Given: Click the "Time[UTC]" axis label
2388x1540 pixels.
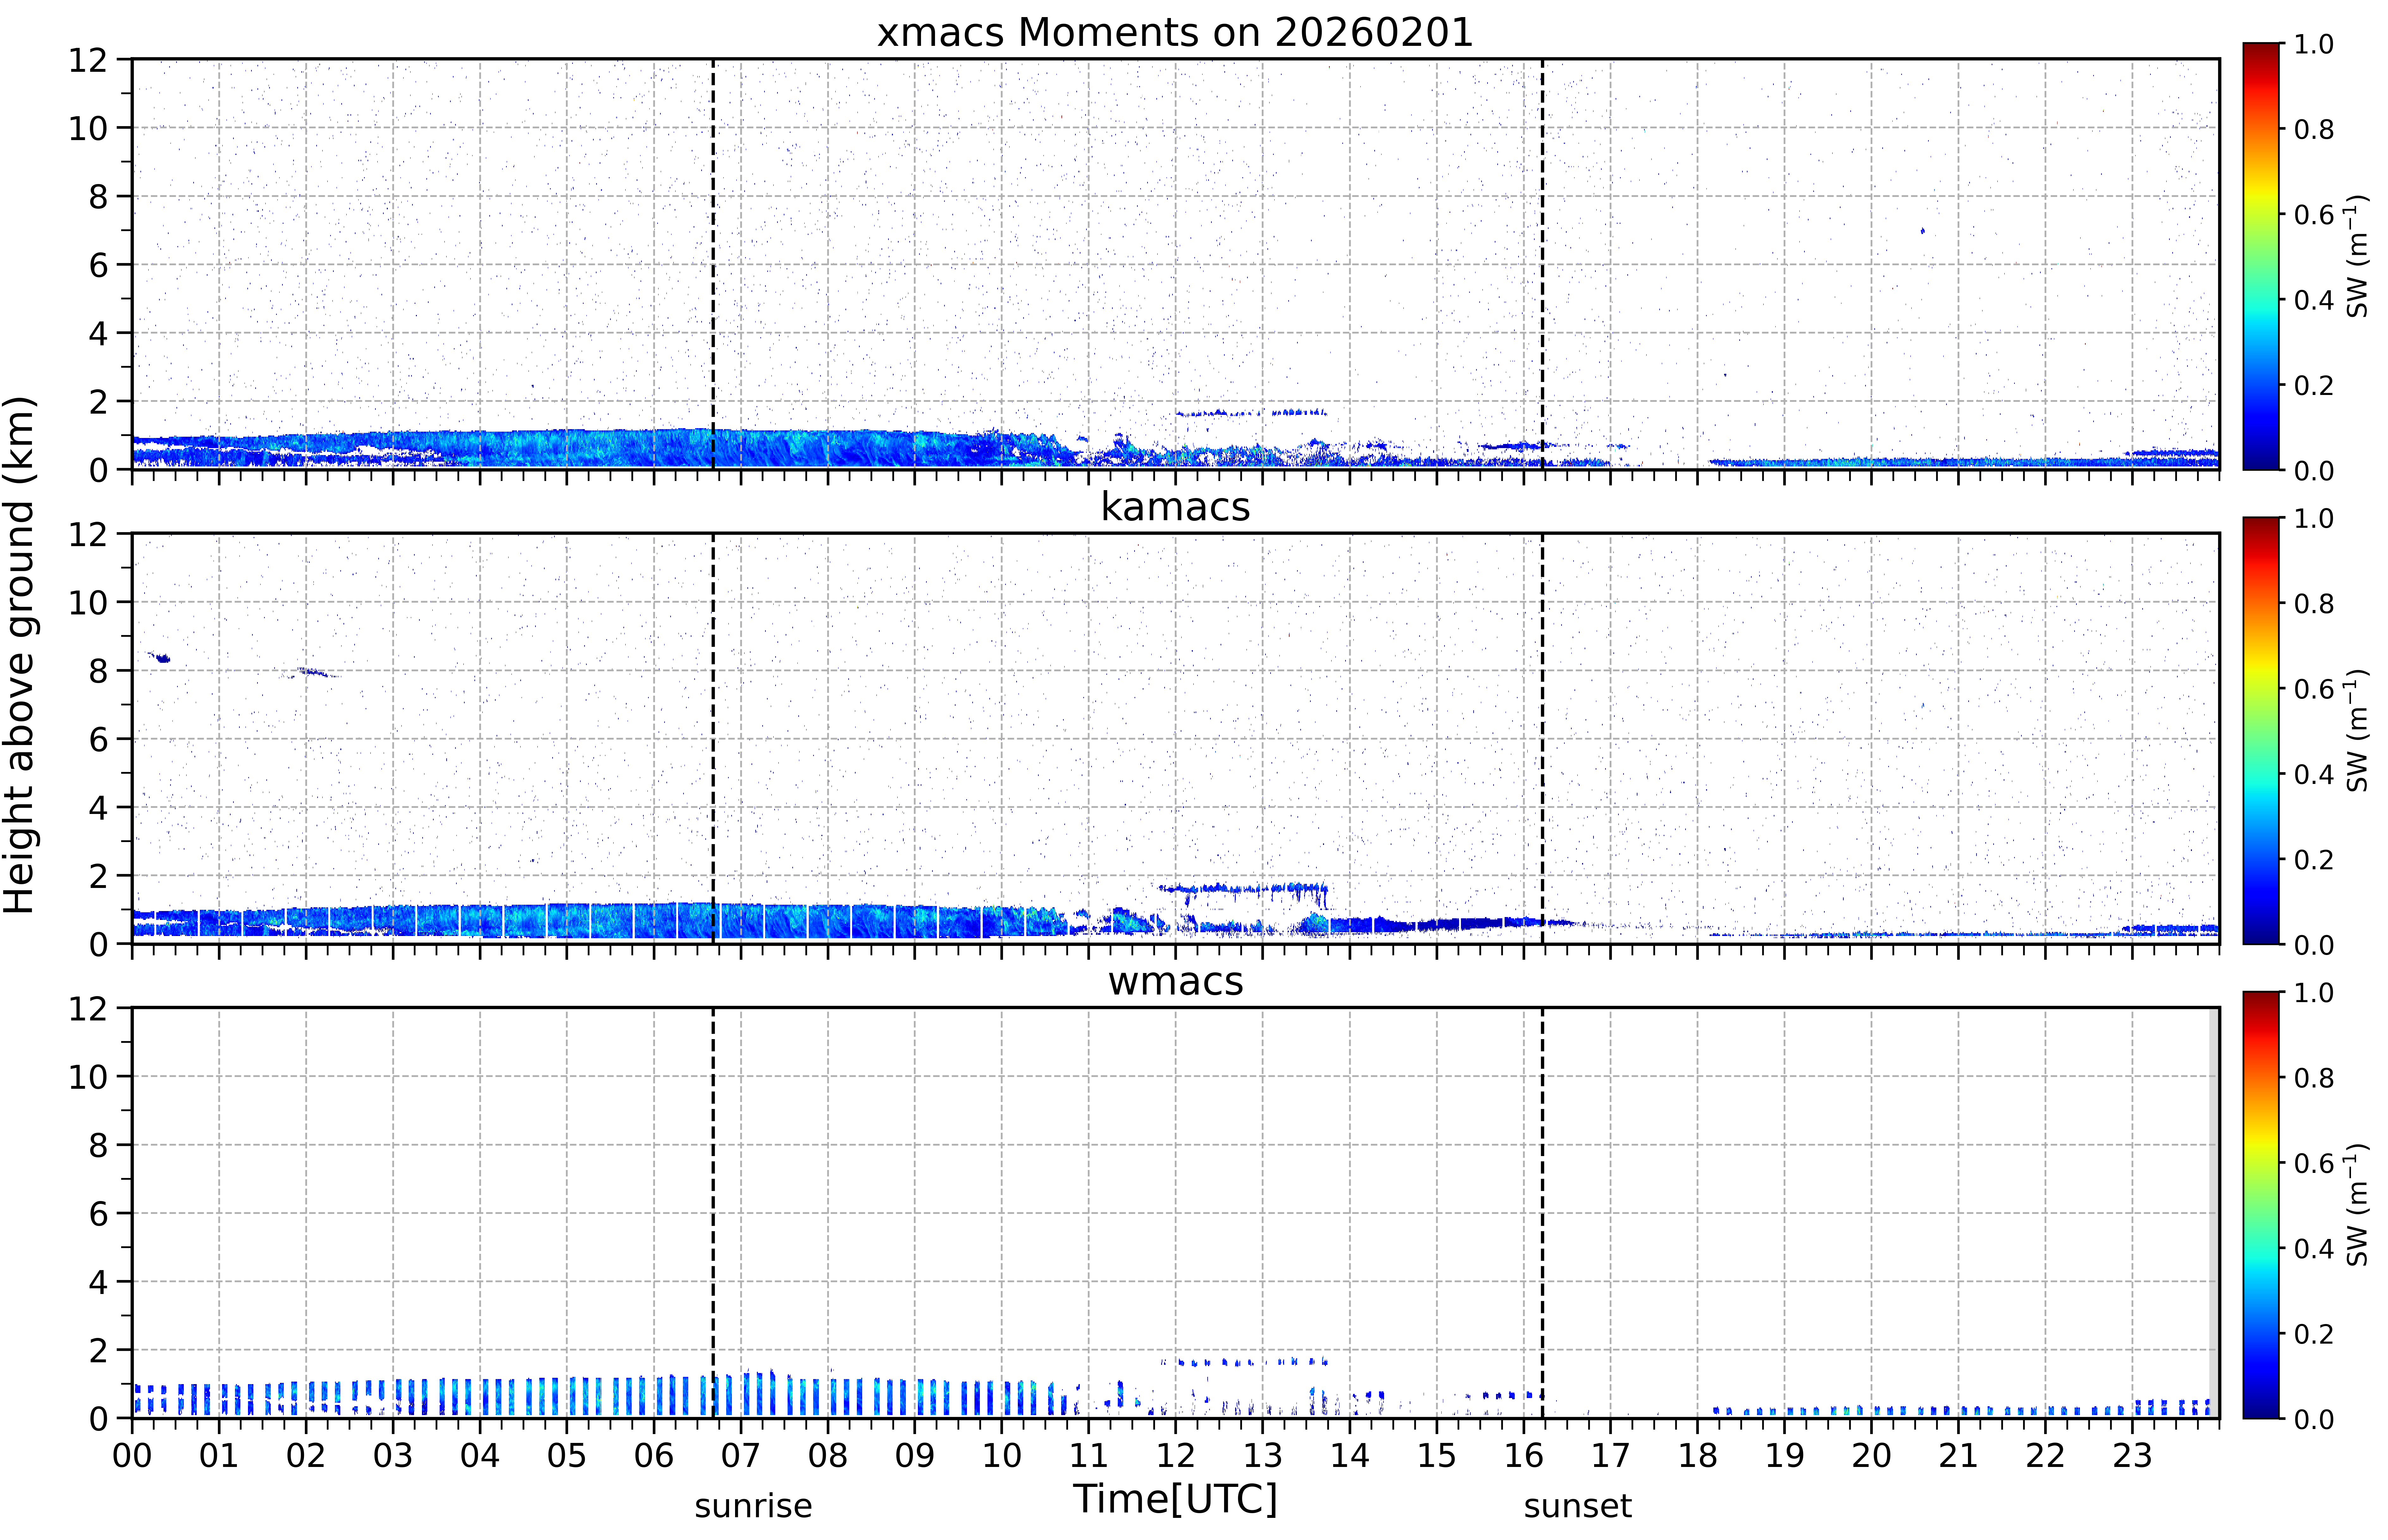Looking at the screenshot, I should click(1175, 1499).
